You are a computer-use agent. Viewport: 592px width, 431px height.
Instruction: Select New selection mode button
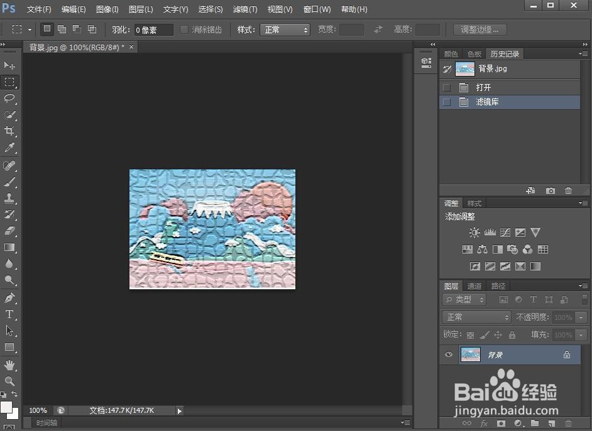coord(47,29)
